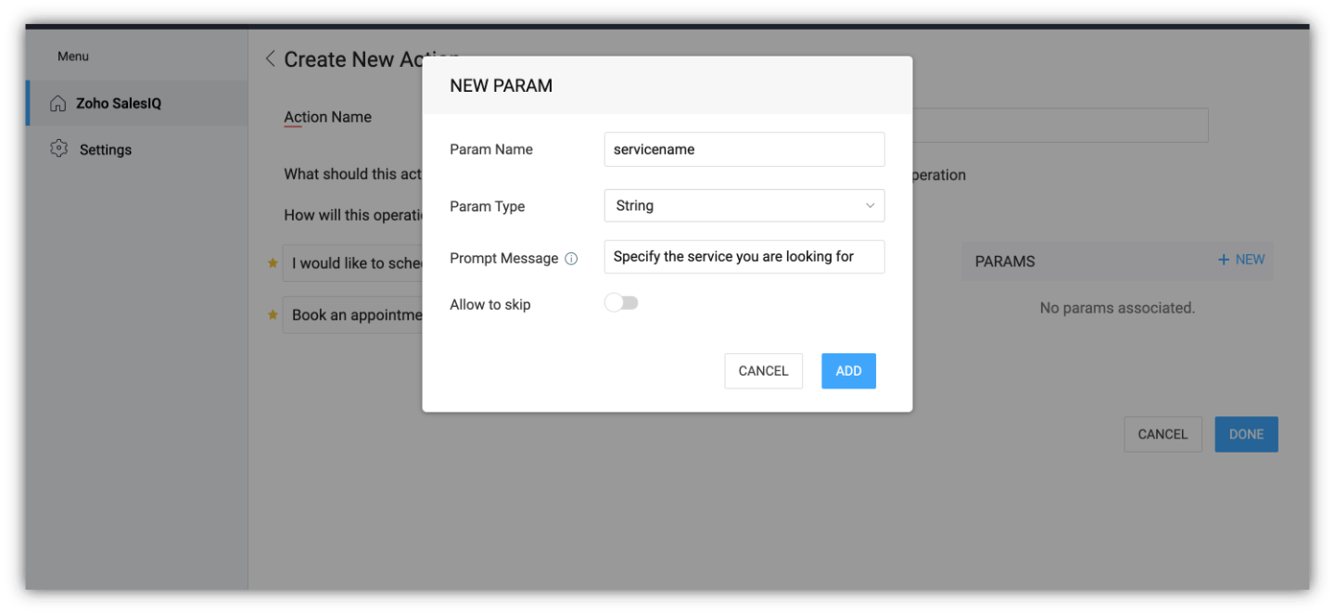Click the home icon beside Zoho SalesIQ
The image size is (1335, 612).
coord(58,103)
